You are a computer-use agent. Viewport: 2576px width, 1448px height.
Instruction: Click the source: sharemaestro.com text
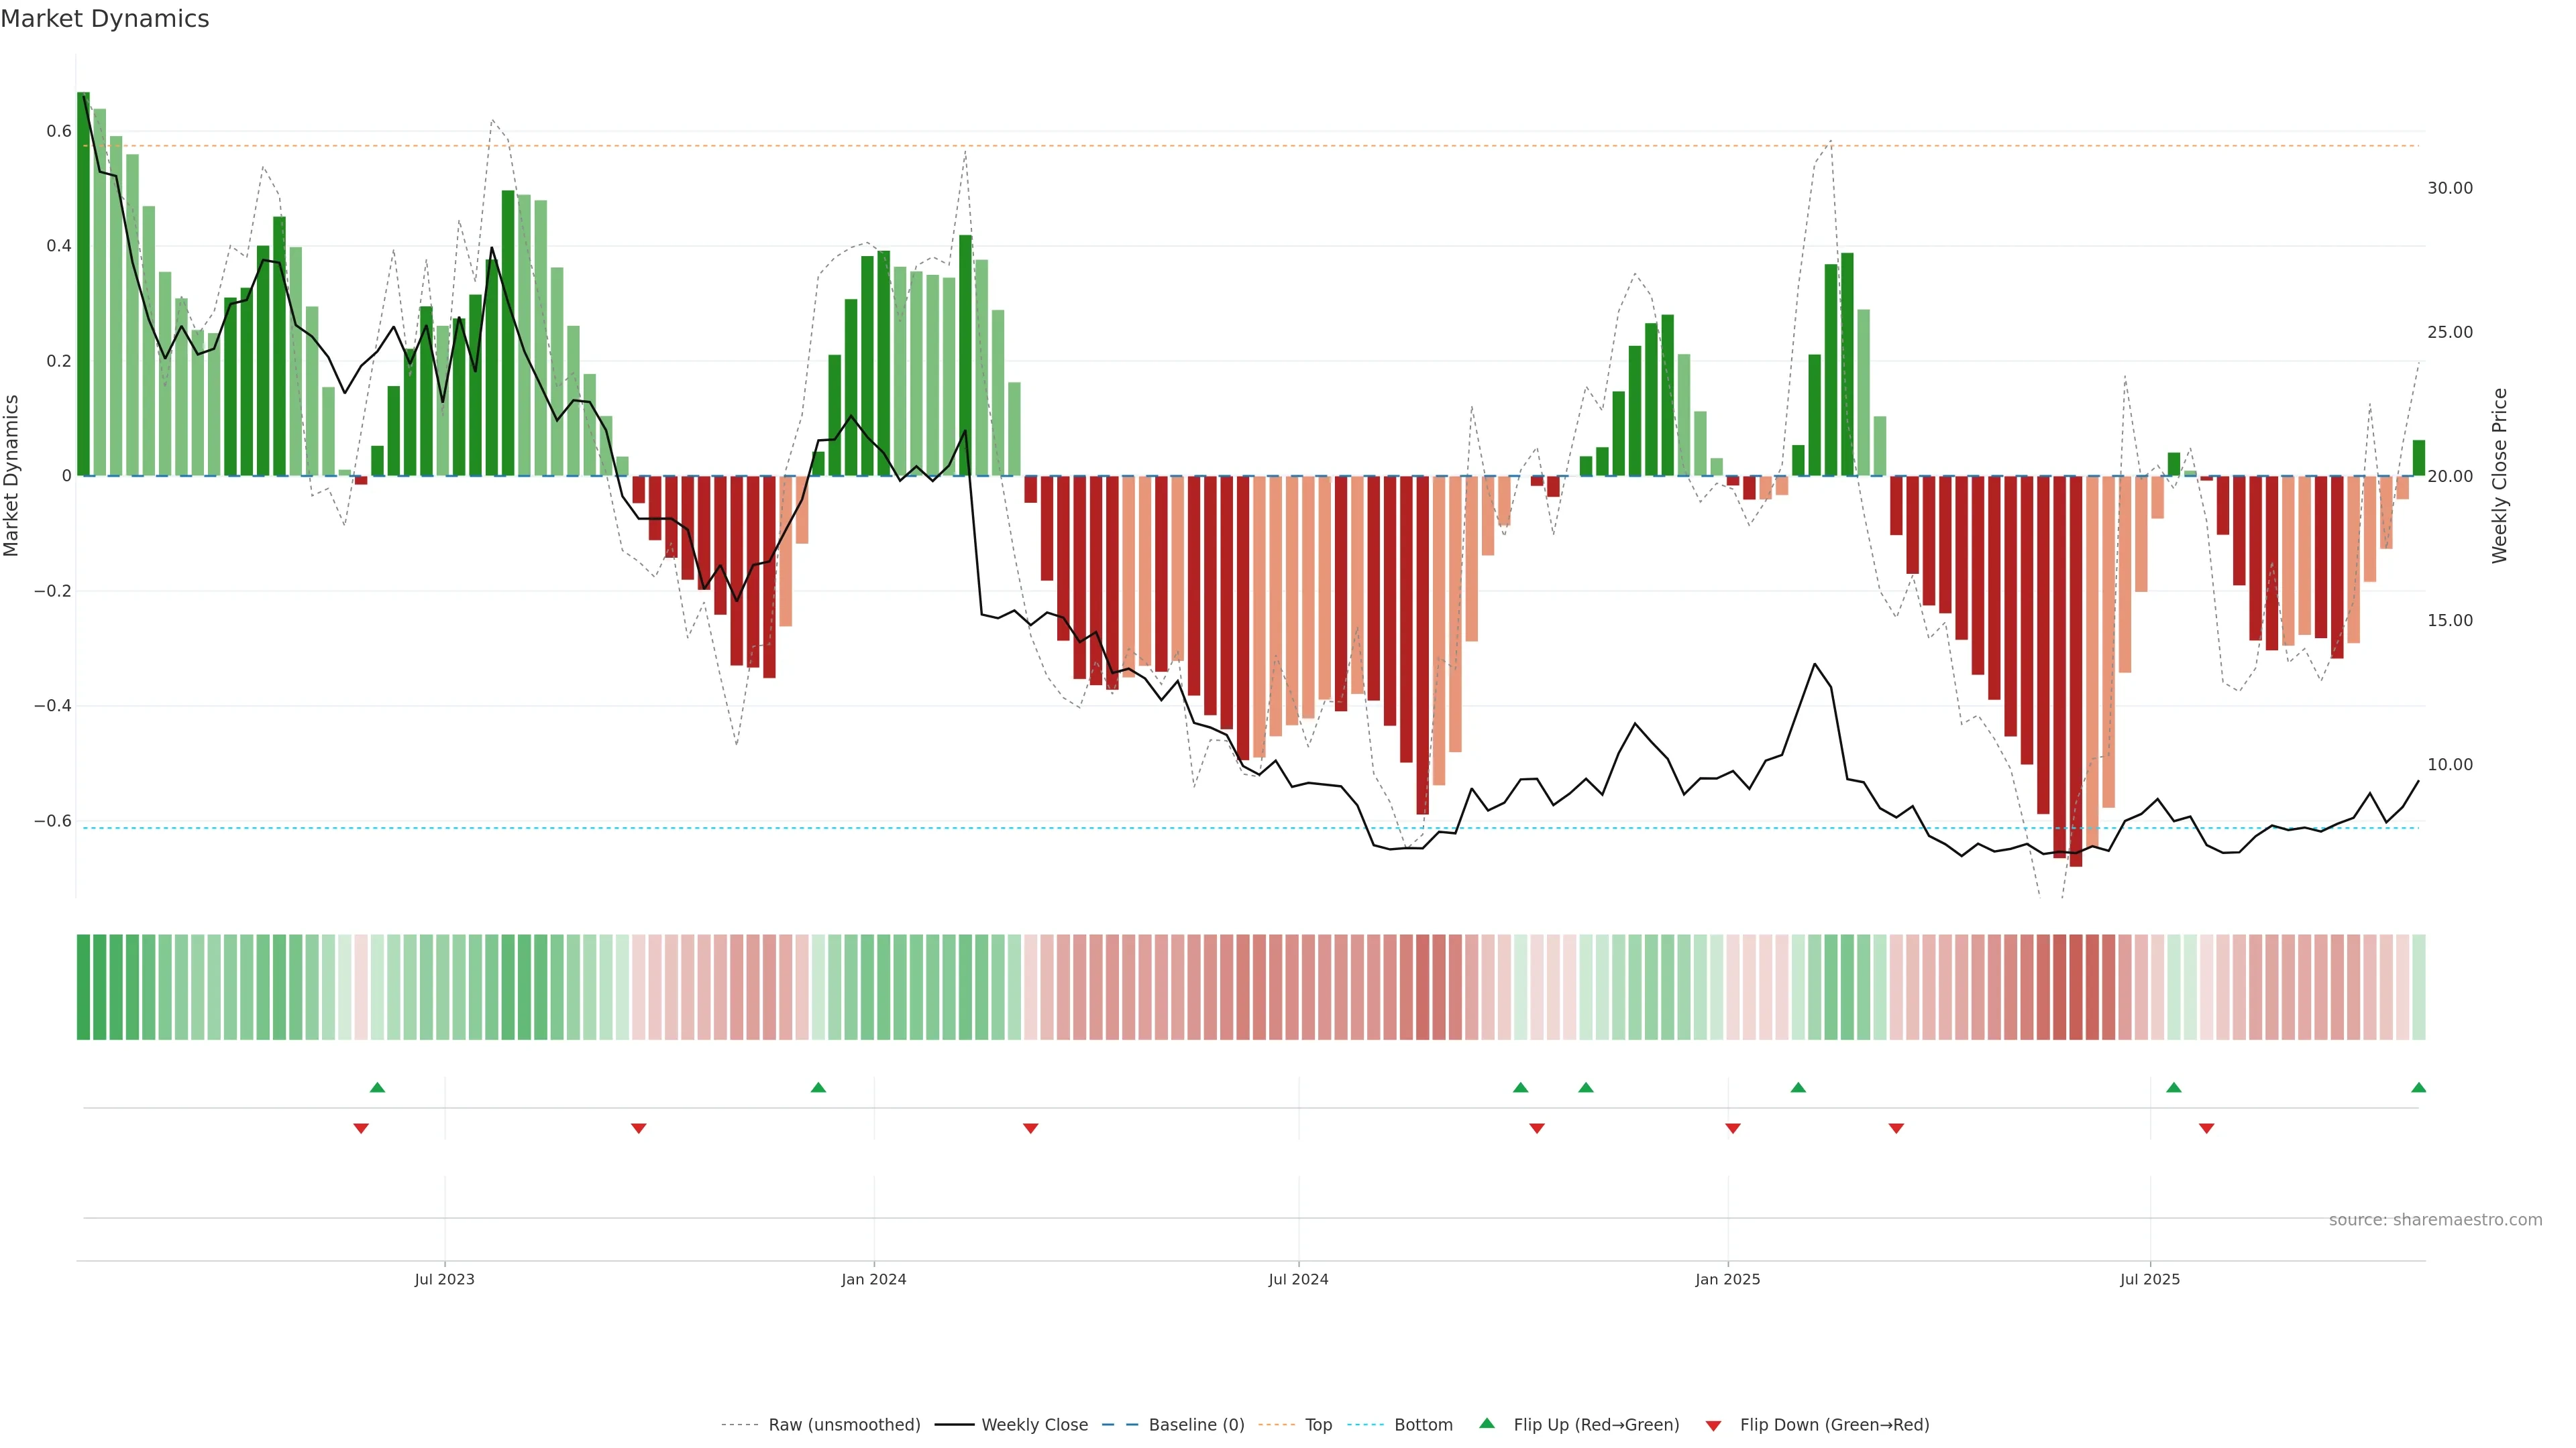2435,1219
